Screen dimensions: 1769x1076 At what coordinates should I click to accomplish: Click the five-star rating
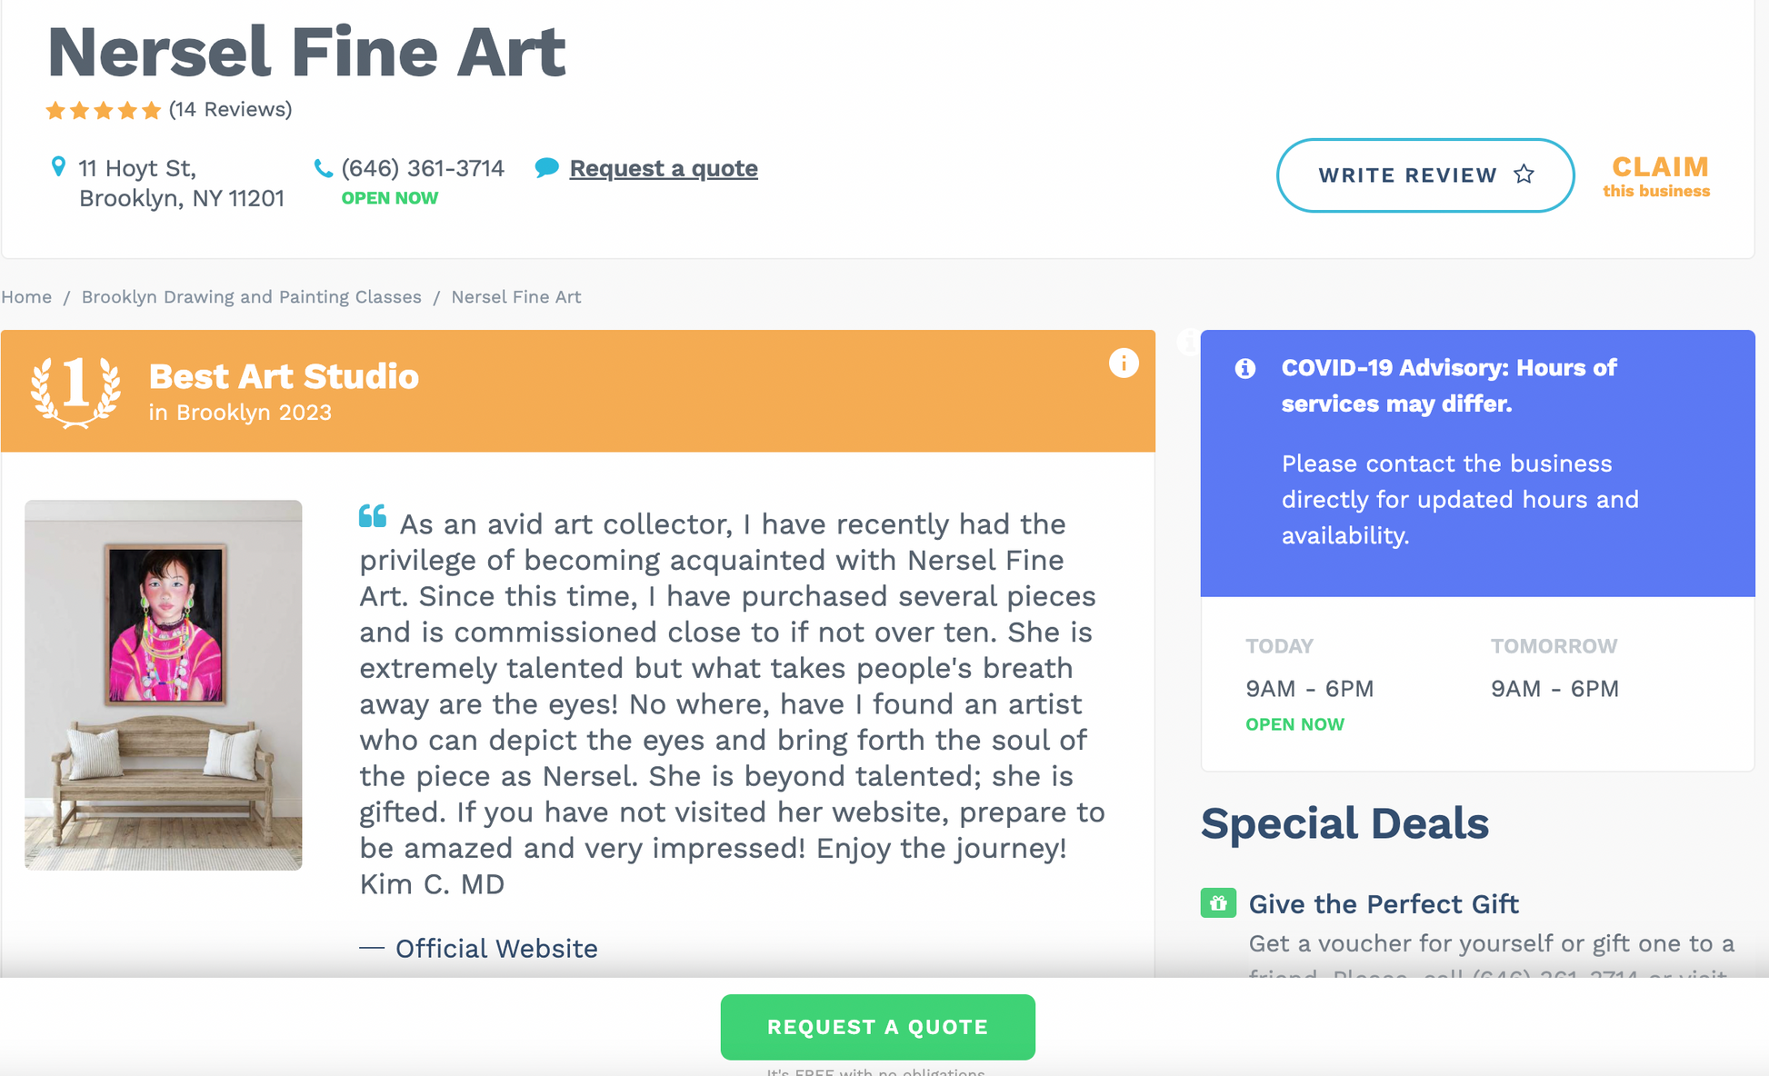104,110
